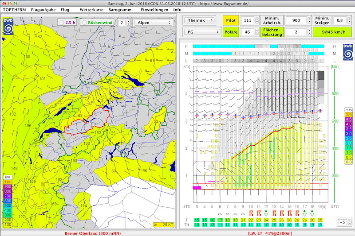Click the dyn swatch in the m/s legend
Screen dimensions: 355x236
tap(349, 115)
